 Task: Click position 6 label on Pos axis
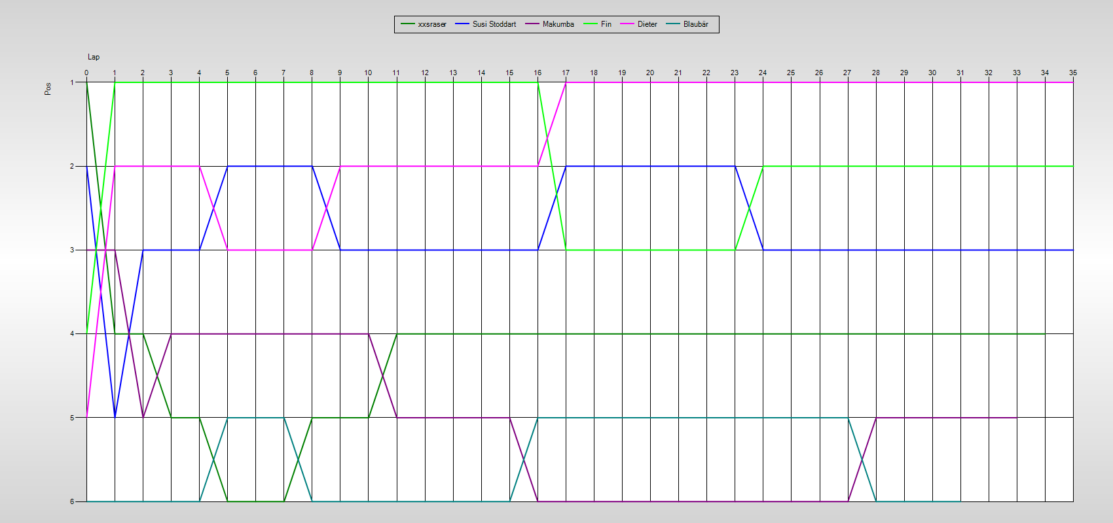point(72,501)
